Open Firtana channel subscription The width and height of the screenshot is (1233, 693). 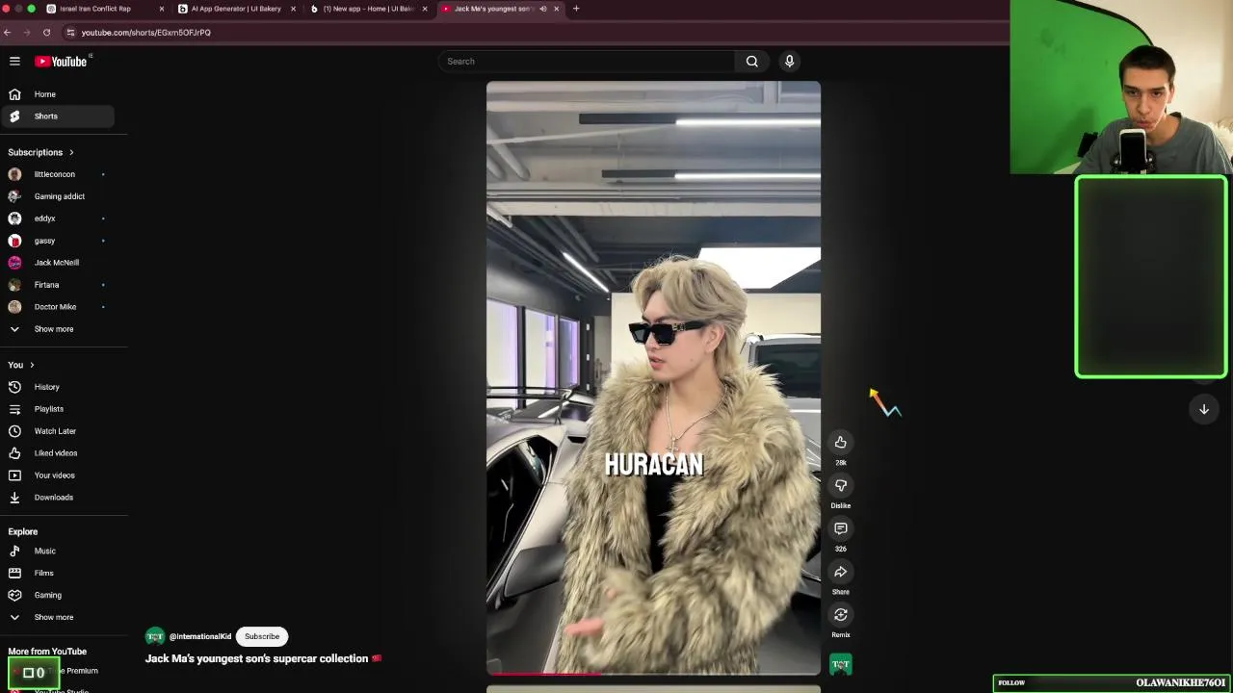[58, 285]
